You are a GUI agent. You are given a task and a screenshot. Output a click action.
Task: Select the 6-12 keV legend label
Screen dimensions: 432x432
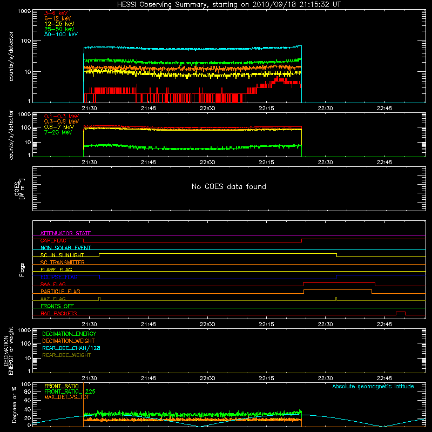tap(58, 18)
